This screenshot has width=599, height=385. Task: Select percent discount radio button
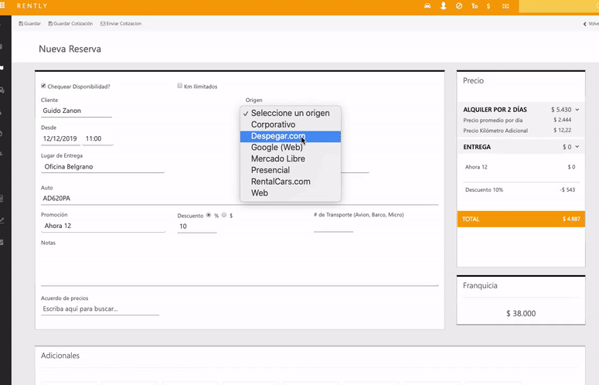click(209, 215)
